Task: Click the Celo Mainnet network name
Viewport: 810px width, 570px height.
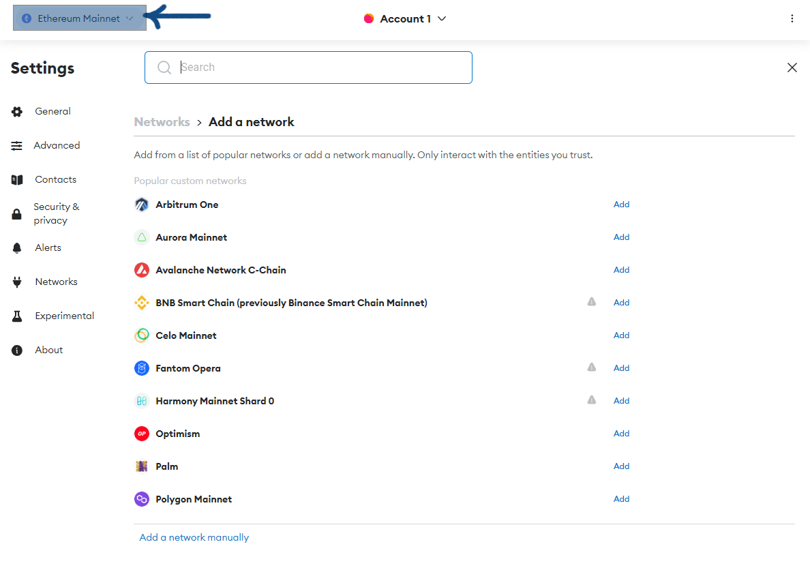Action: pos(186,335)
